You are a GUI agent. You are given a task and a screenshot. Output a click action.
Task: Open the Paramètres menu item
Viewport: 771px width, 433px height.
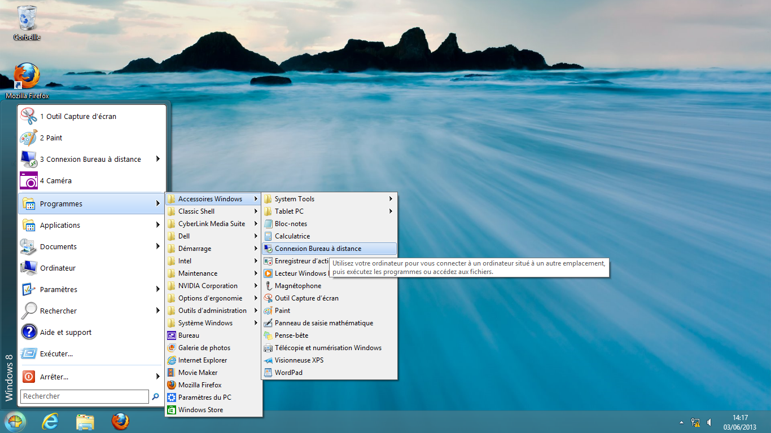click(x=59, y=290)
